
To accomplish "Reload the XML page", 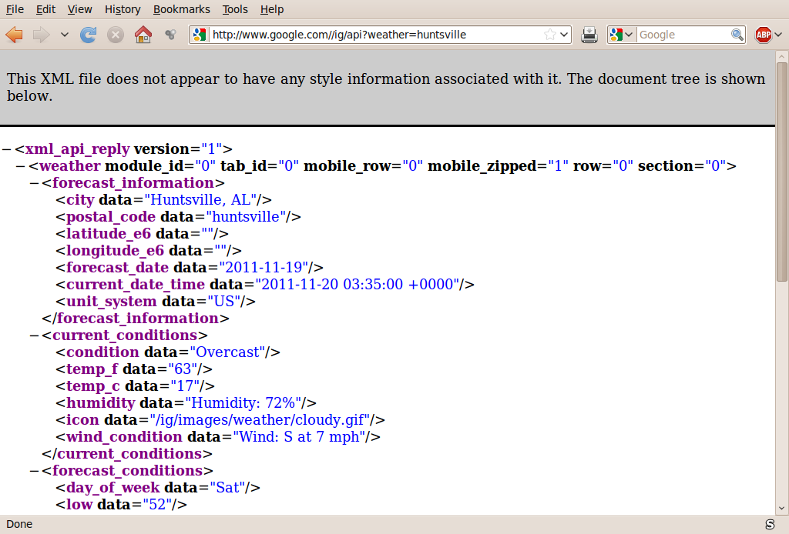I will point(89,34).
